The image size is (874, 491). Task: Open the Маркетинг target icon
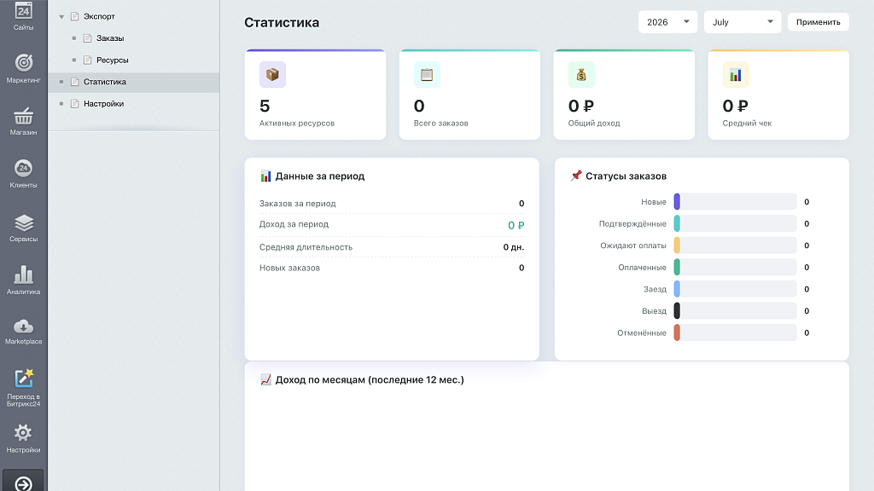pos(23,63)
